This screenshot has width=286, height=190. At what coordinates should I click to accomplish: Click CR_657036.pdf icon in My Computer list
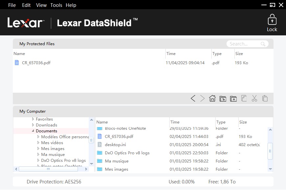[100, 136]
